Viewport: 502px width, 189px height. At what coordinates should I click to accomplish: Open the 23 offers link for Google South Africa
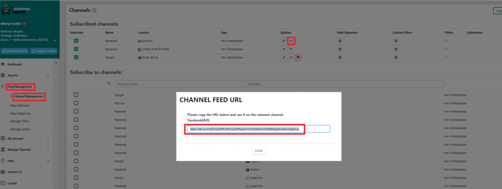[x=446, y=57]
